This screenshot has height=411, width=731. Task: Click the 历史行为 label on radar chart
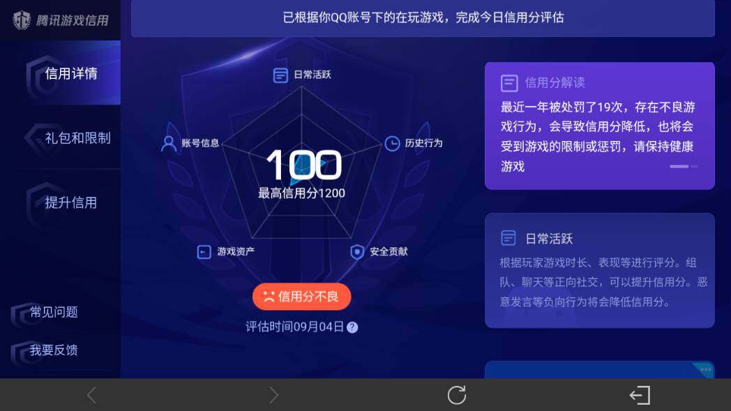[423, 143]
